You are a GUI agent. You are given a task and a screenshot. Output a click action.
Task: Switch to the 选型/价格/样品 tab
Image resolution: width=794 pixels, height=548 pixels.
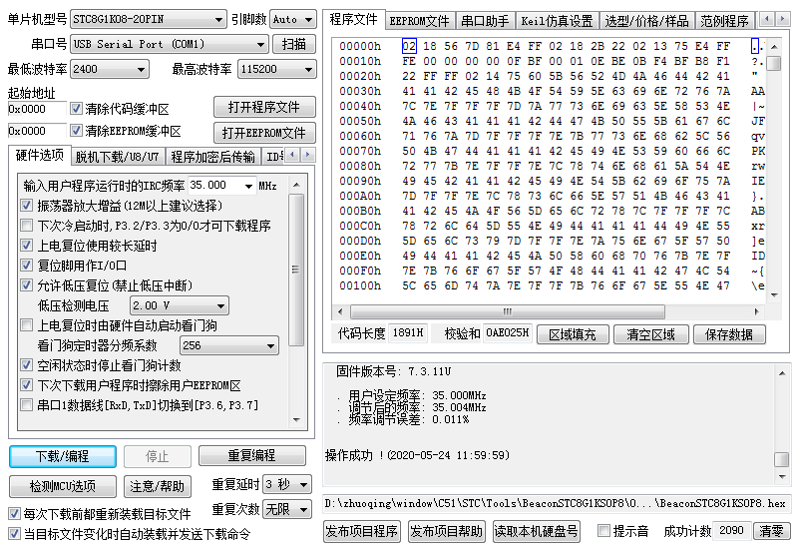[647, 21]
